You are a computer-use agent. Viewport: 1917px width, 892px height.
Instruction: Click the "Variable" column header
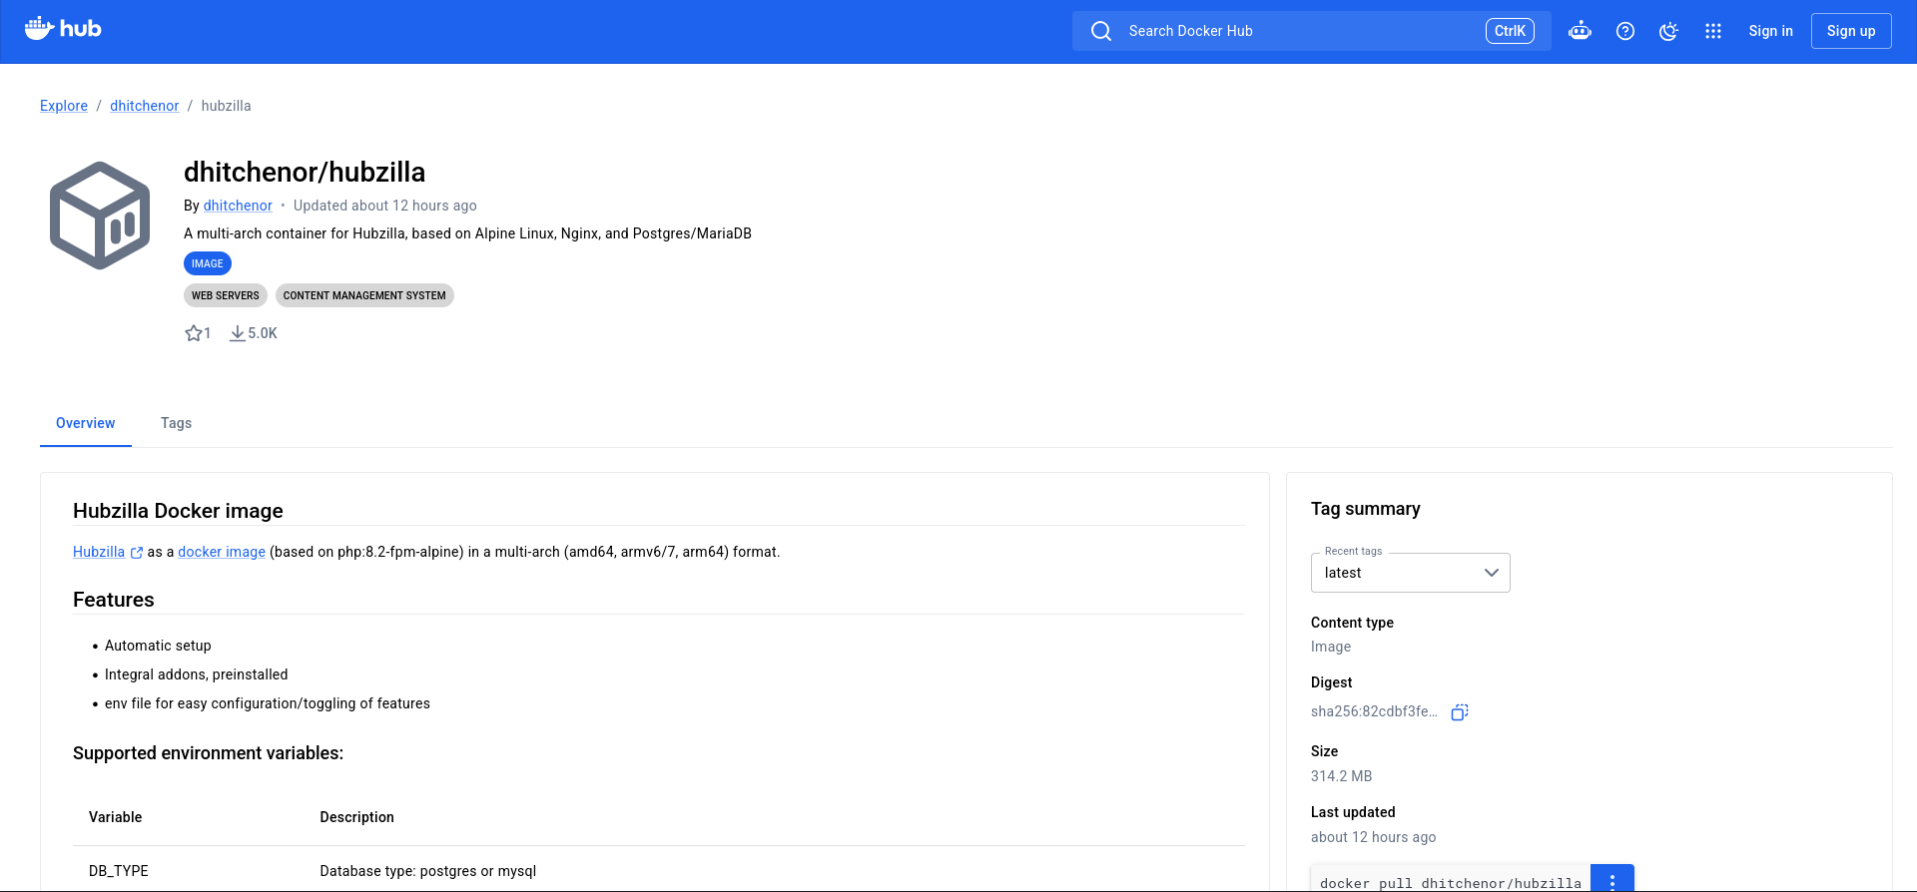pos(116,817)
